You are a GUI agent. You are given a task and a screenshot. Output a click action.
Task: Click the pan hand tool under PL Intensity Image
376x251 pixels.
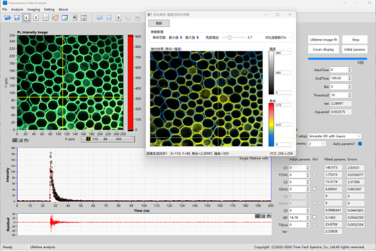pos(26,140)
